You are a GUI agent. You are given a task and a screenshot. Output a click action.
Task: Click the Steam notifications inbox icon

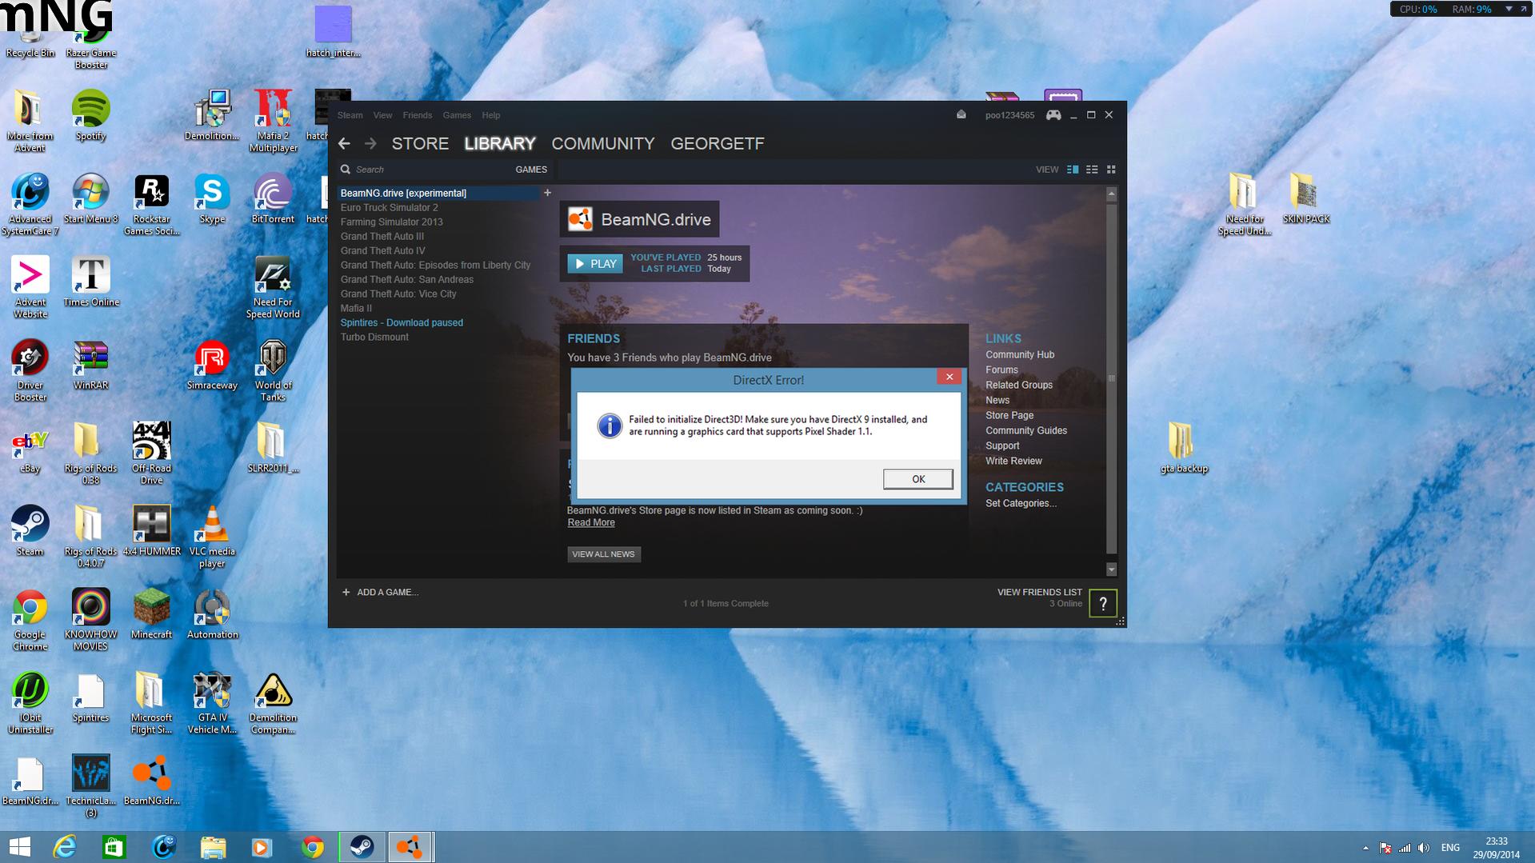pyautogui.click(x=961, y=114)
